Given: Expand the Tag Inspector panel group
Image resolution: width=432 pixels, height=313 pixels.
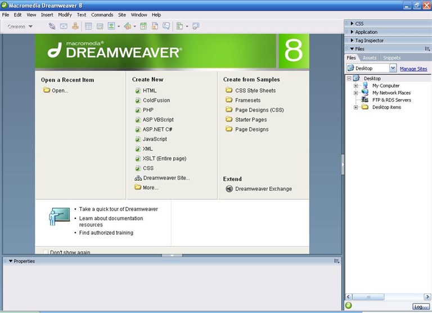Looking at the screenshot, I should click(x=352, y=41).
